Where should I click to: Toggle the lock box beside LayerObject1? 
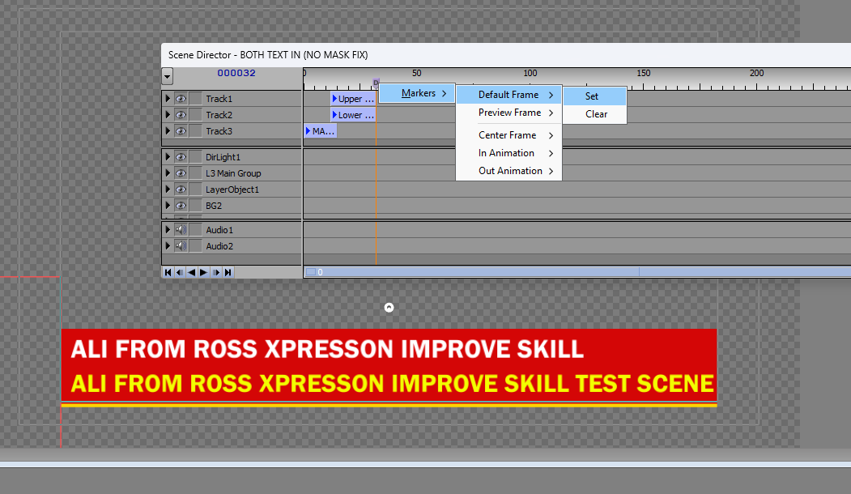tap(195, 190)
